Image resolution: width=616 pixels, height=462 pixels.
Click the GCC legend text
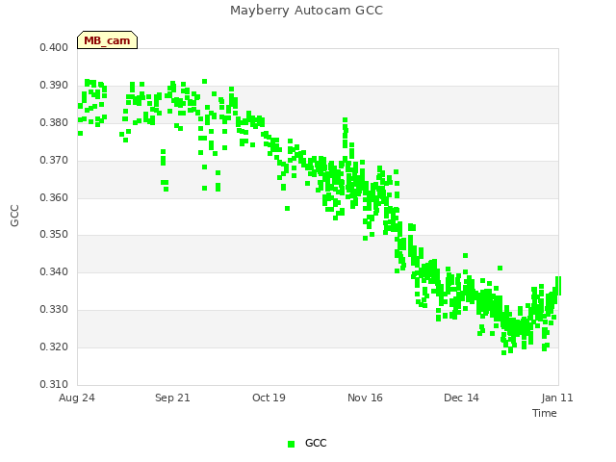pyautogui.click(x=316, y=443)
